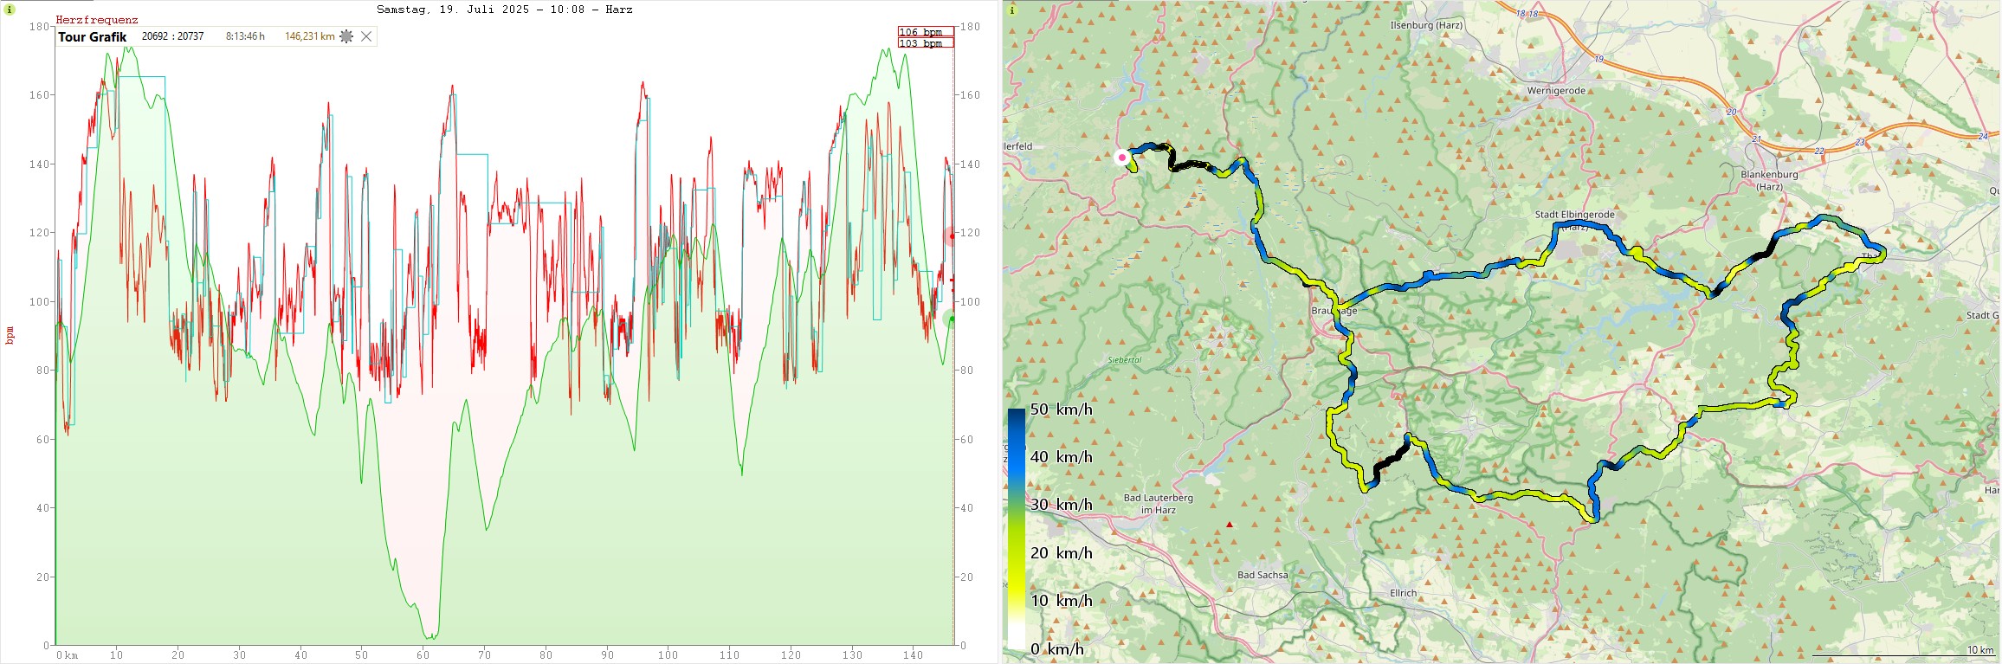Select the green elevation point marker
The width and height of the screenshot is (2002, 664).
(x=952, y=319)
